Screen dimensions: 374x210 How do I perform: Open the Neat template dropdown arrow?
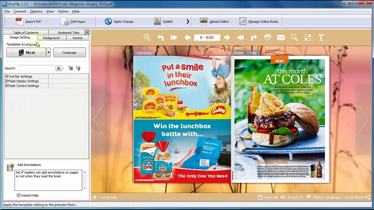(49, 52)
